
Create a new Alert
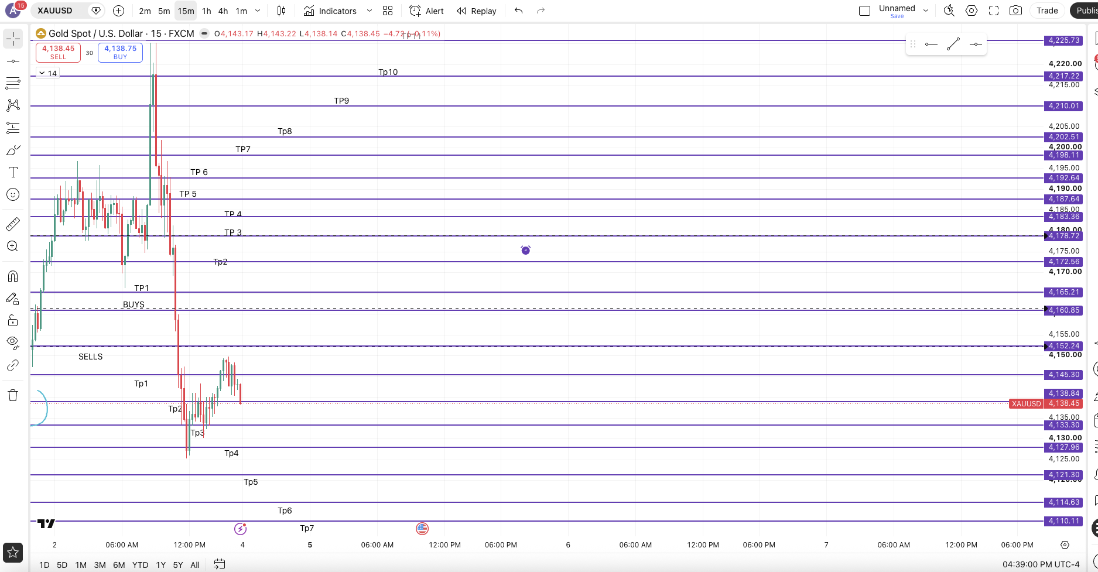(427, 11)
